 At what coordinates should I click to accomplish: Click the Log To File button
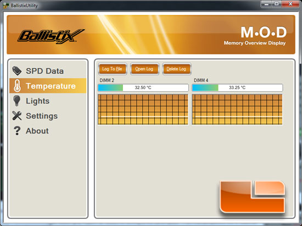(113, 69)
